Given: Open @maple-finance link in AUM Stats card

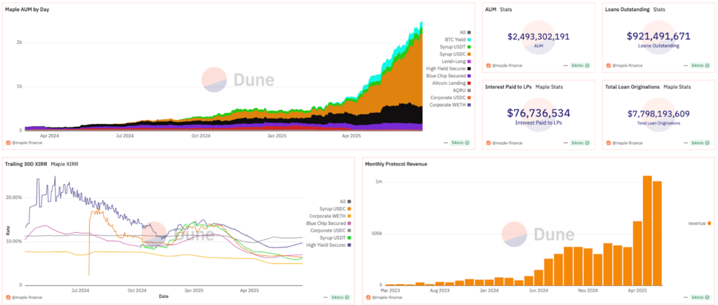Looking at the screenshot, I should pyautogui.click(x=507, y=65).
